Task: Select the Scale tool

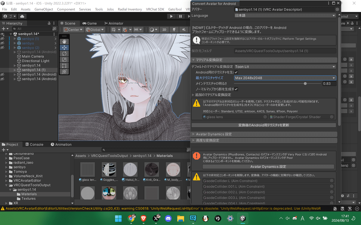Action: pos(64,60)
